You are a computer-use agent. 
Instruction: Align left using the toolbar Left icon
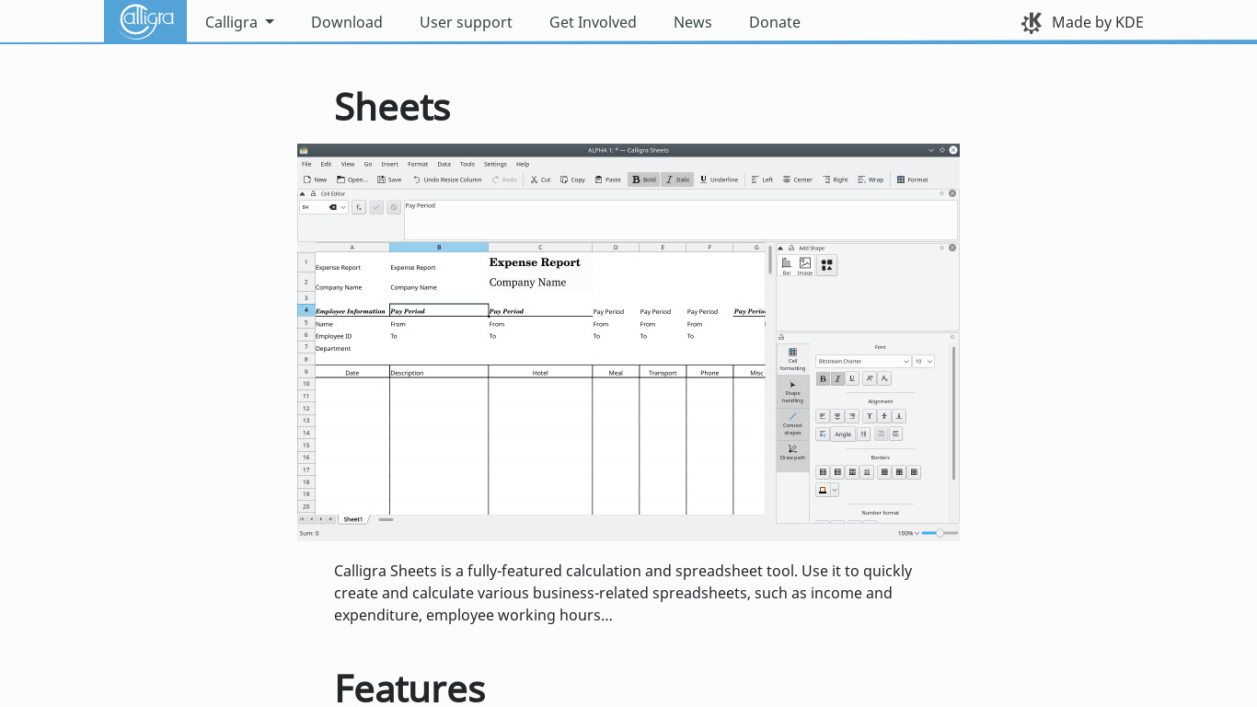755,180
